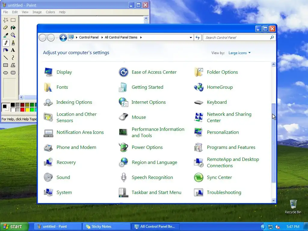Click the Up arrow navigation button
308x231 pixels.
click(x=63, y=38)
